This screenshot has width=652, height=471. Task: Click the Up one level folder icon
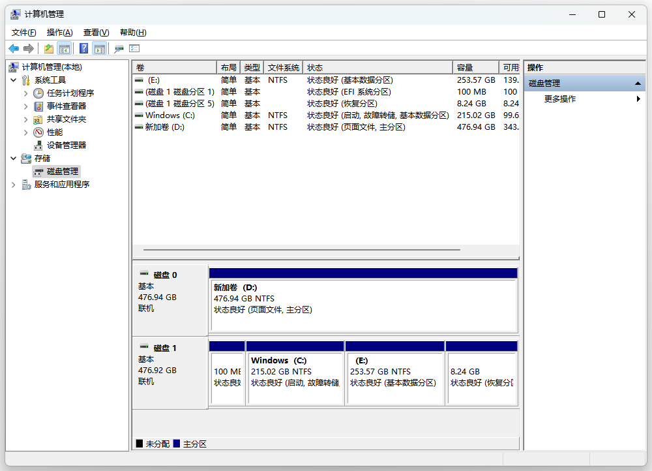coord(49,49)
